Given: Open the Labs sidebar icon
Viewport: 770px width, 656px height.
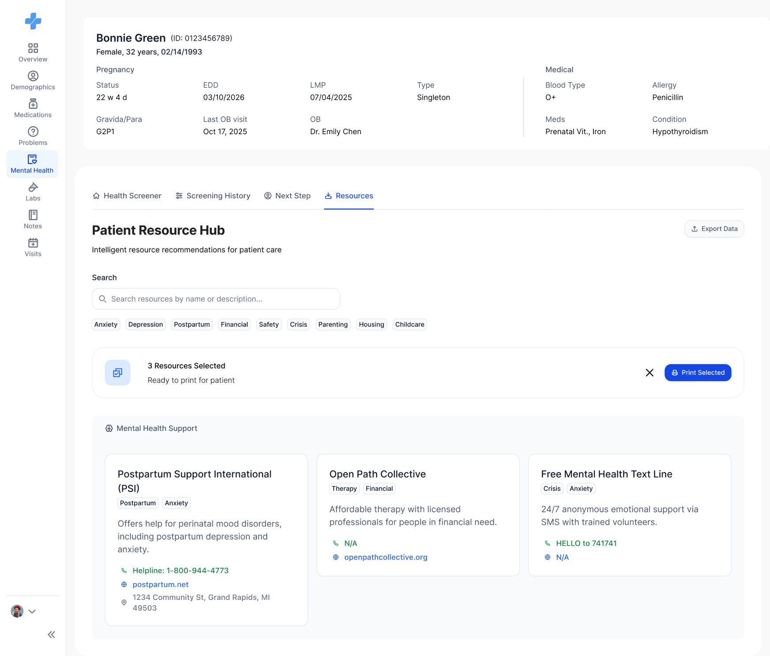Looking at the screenshot, I should pos(33,187).
